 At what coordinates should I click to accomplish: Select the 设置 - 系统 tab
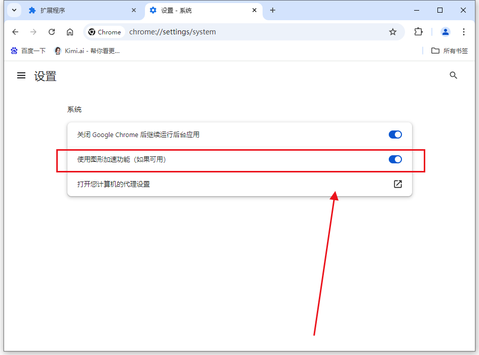click(x=204, y=10)
